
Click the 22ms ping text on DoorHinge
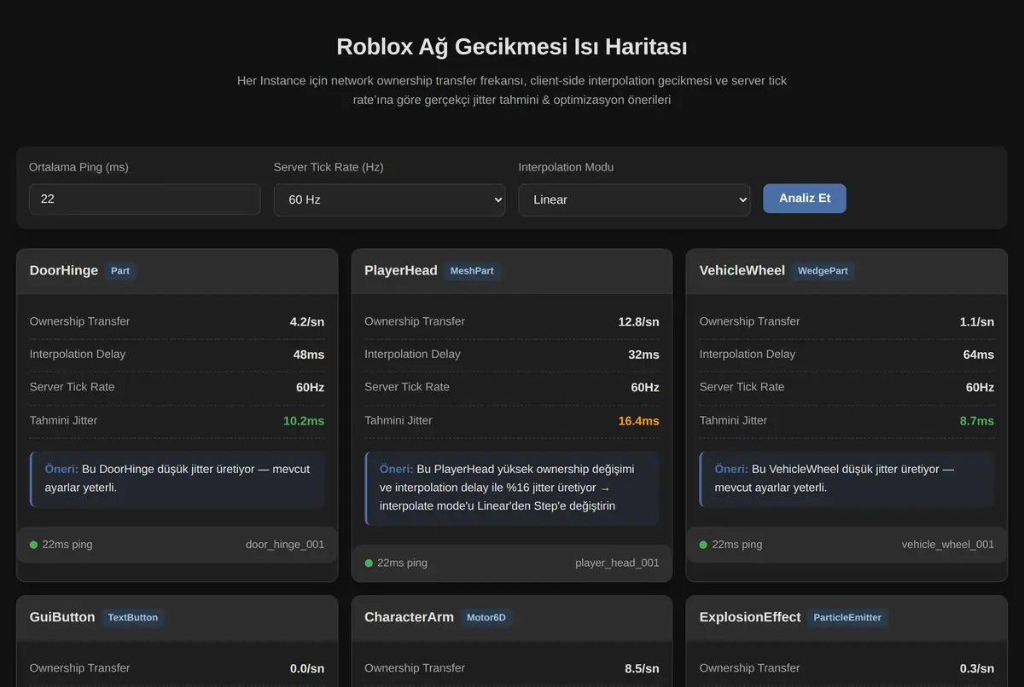67,545
